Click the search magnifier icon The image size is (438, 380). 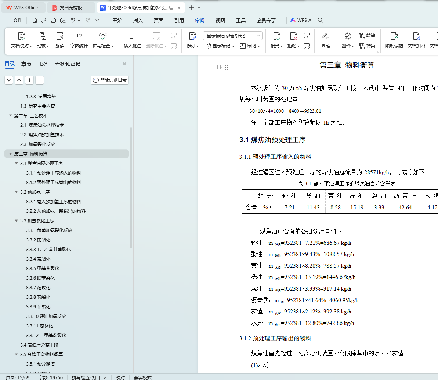coord(321,20)
